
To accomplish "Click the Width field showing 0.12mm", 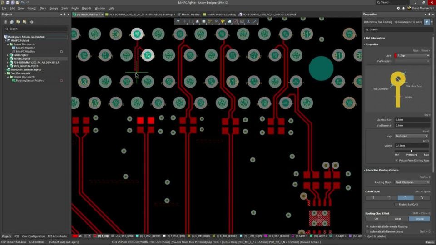I will click(412, 146).
